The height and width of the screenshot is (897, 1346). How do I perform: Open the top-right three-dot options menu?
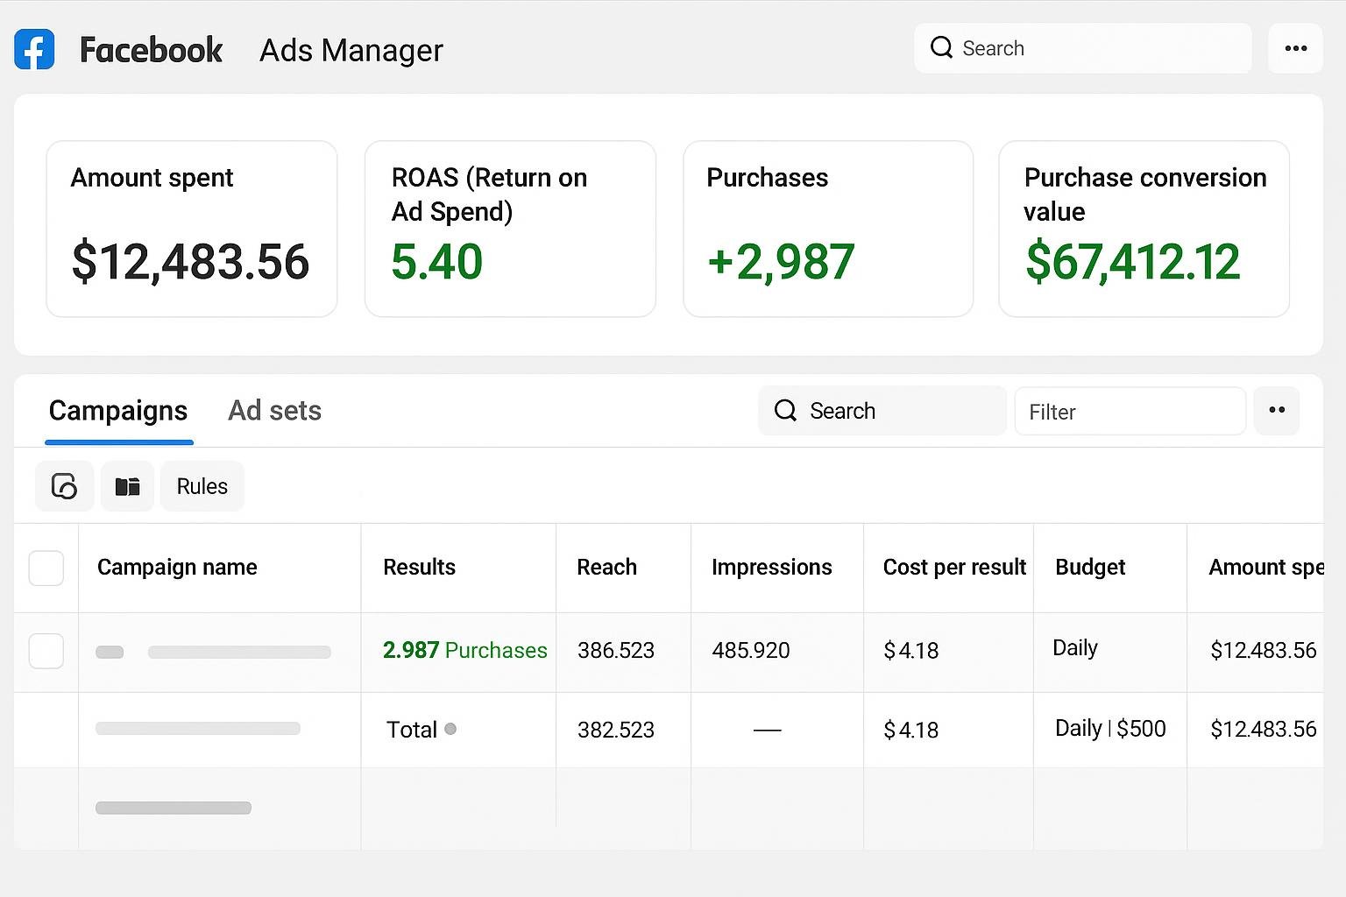(1295, 48)
